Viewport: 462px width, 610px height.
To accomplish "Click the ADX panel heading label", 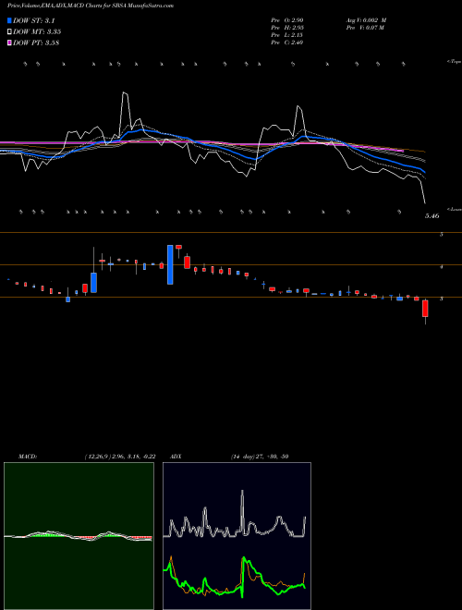I will [177, 457].
